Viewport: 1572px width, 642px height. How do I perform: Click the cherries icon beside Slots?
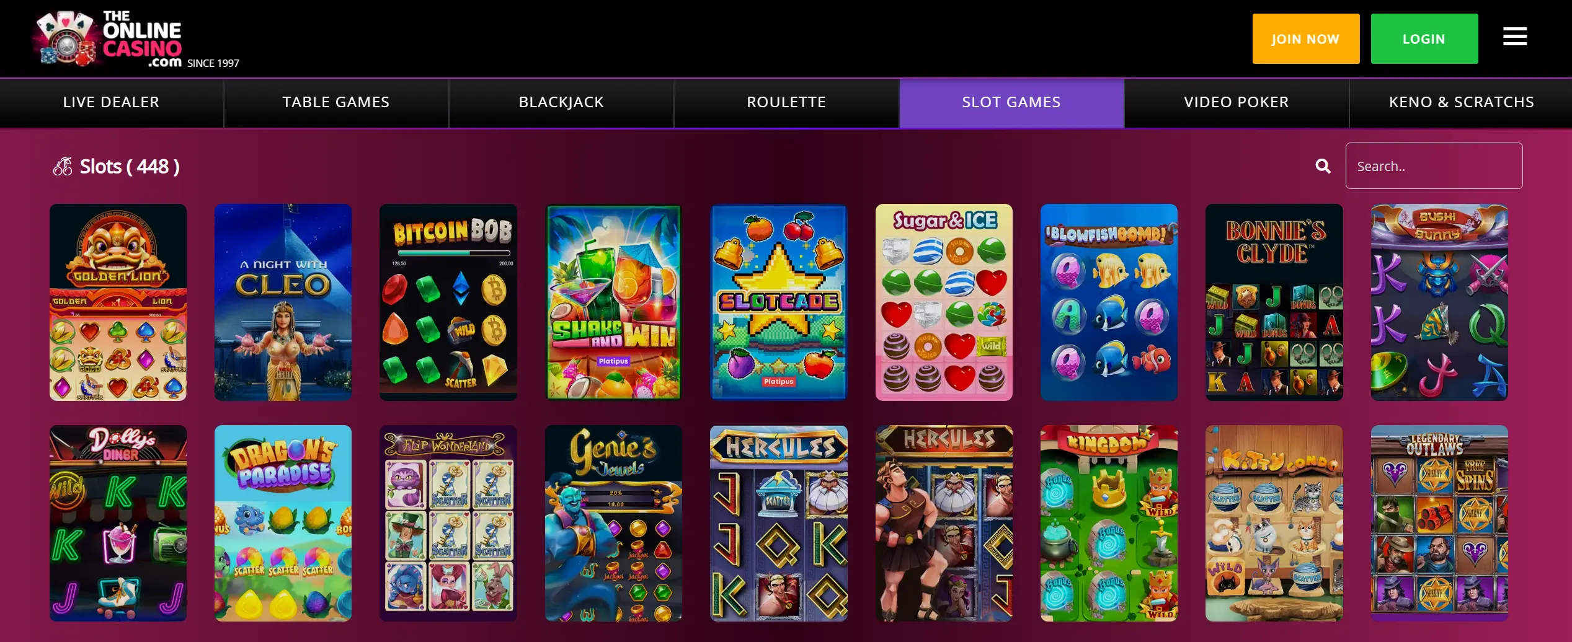62,166
